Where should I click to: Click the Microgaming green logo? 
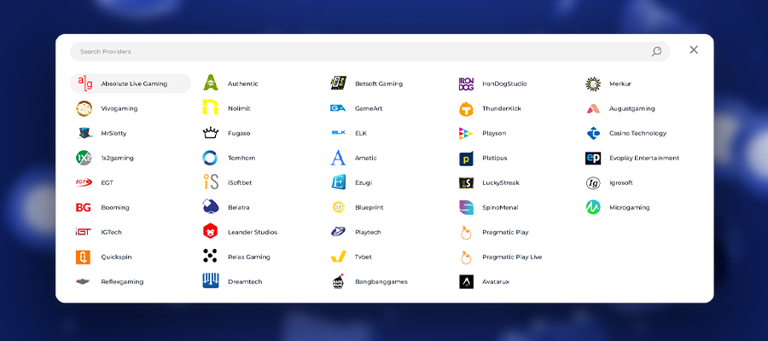pos(593,207)
